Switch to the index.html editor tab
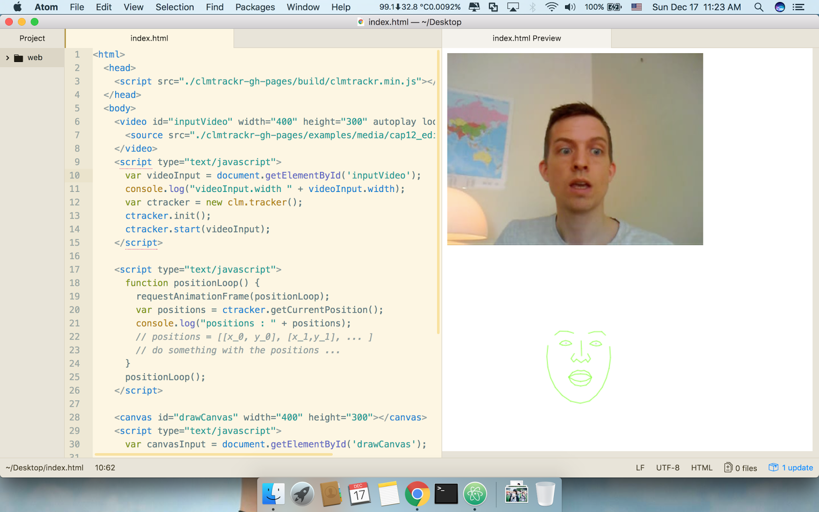Viewport: 819px width, 512px height. (x=149, y=38)
